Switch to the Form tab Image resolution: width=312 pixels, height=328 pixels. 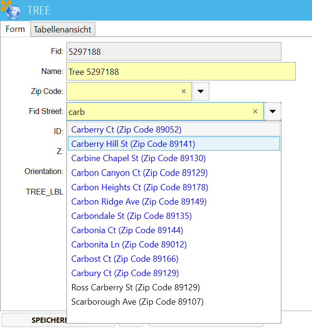(15, 29)
